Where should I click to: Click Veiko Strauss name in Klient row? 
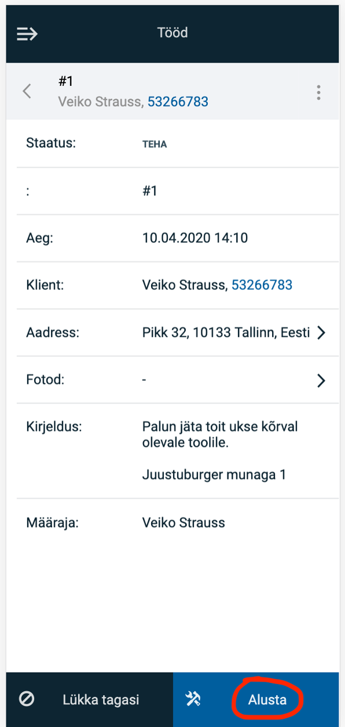pyautogui.click(x=185, y=285)
